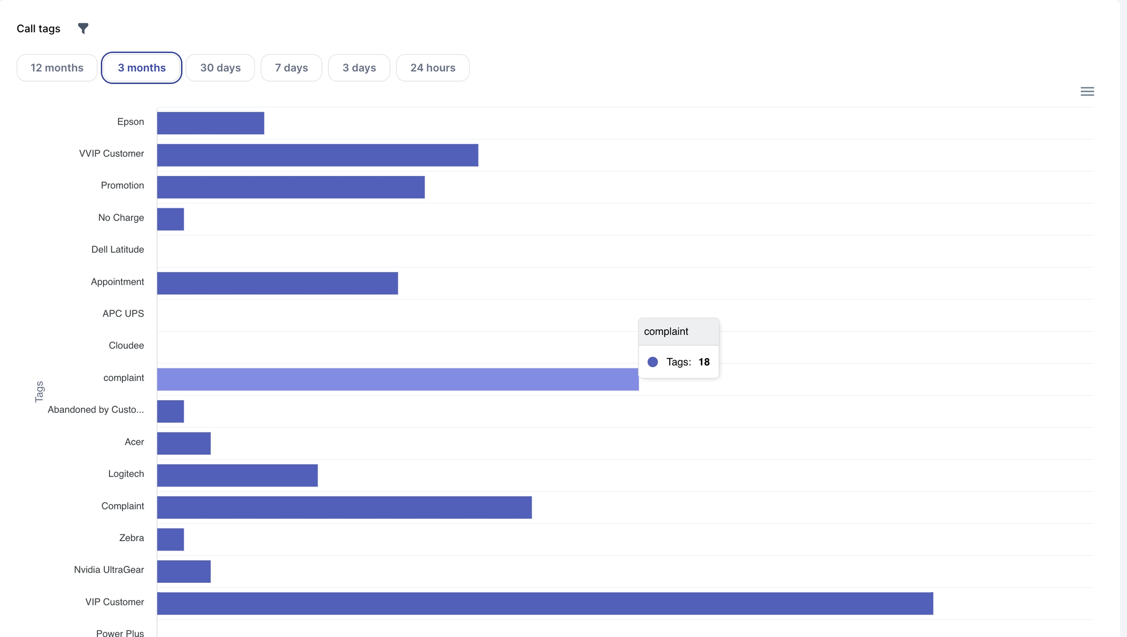Click the capitalized Complaint bar
The width and height of the screenshot is (1127, 637).
[x=344, y=508]
